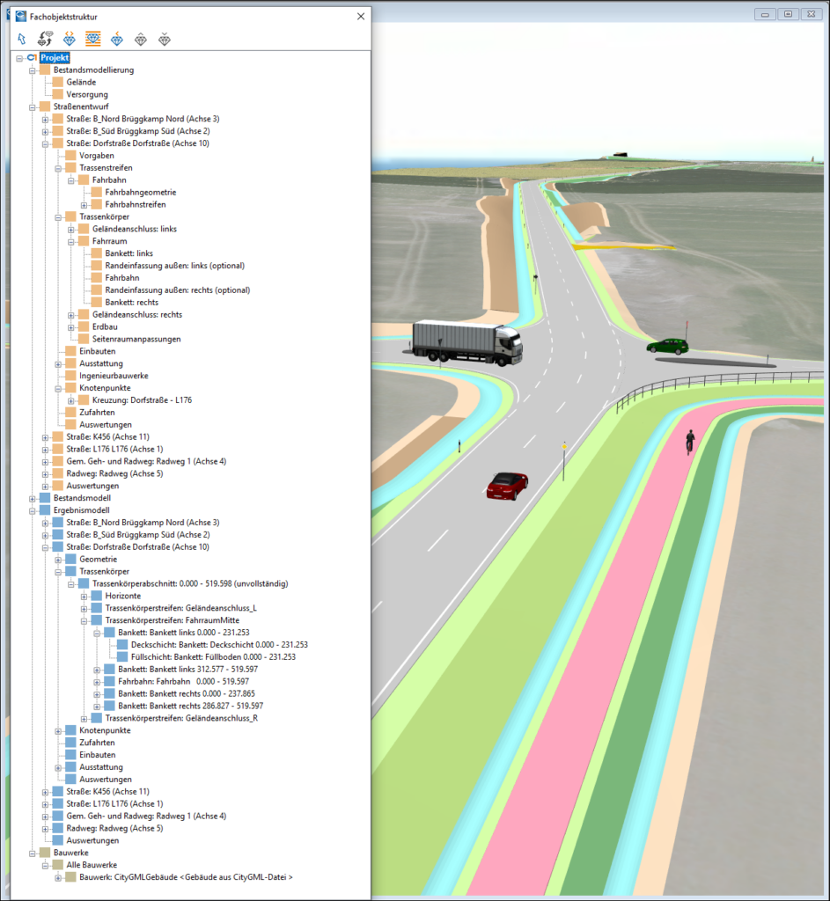830x901 pixels.
Task: Click the blue Projekt root node icon
Action: click(x=32, y=57)
